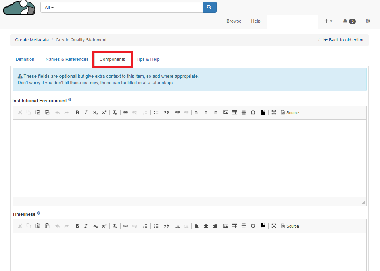Click the blue search magnifier button

(x=209, y=7)
